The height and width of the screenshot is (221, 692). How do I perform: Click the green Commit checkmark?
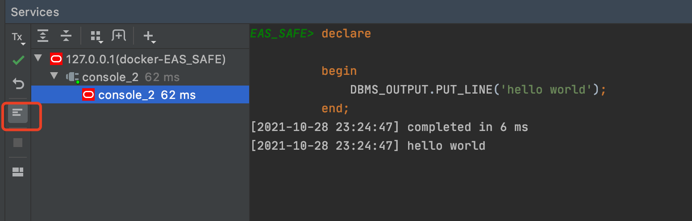tap(18, 60)
